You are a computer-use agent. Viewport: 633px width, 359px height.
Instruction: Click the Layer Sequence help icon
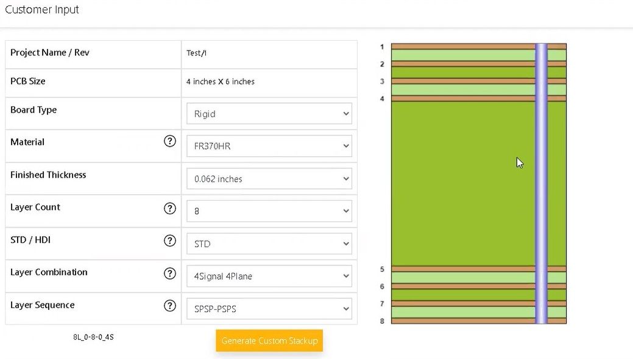170,305
